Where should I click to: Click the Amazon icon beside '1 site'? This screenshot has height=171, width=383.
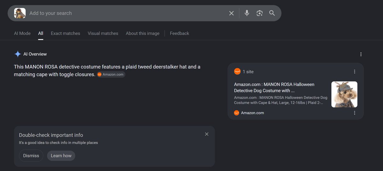pos(237,71)
